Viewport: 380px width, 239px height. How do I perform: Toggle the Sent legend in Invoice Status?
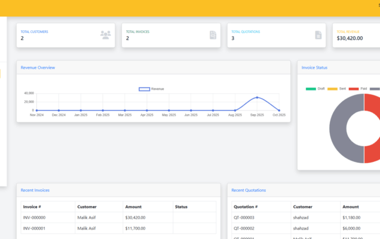pos(332,89)
